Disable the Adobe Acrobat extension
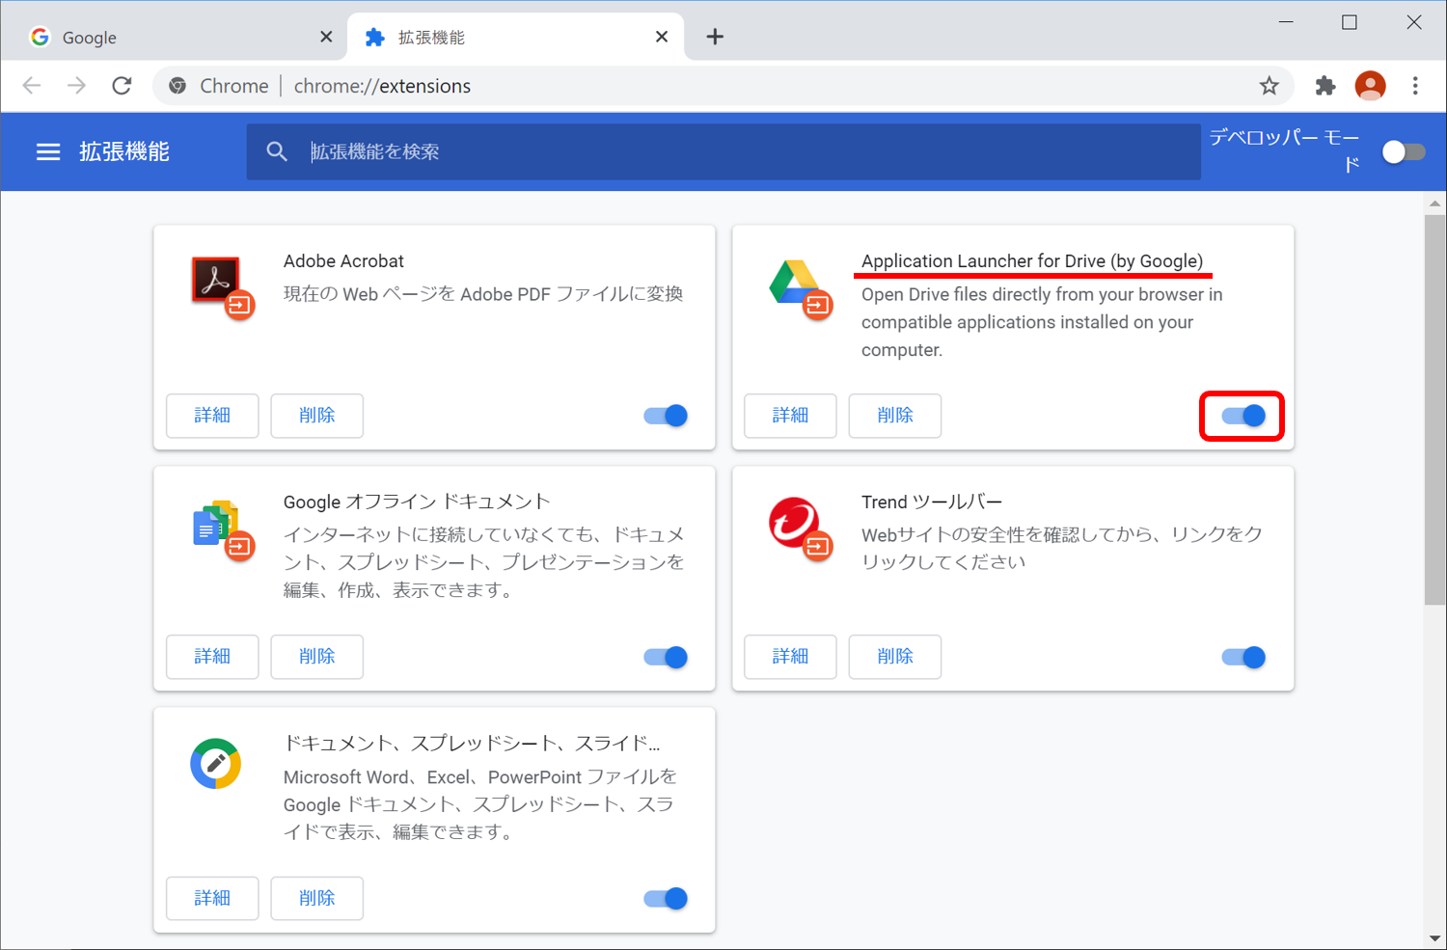The width and height of the screenshot is (1447, 950). pos(666,416)
